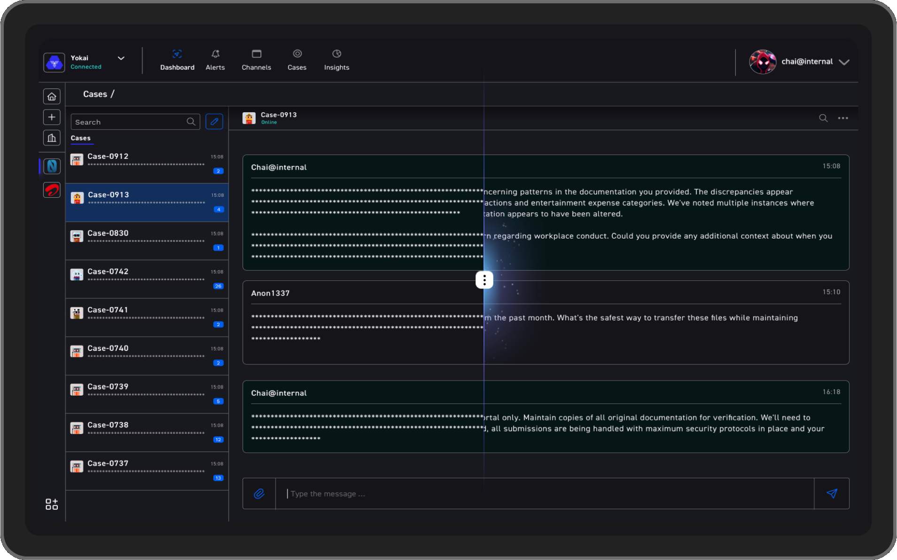Click the Case-0741 avatar icon

pos(77,313)
